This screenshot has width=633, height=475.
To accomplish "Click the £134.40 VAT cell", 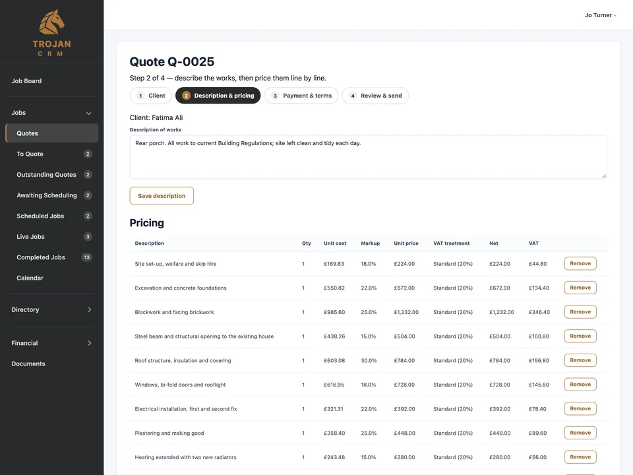I will [x=539, y=288].
